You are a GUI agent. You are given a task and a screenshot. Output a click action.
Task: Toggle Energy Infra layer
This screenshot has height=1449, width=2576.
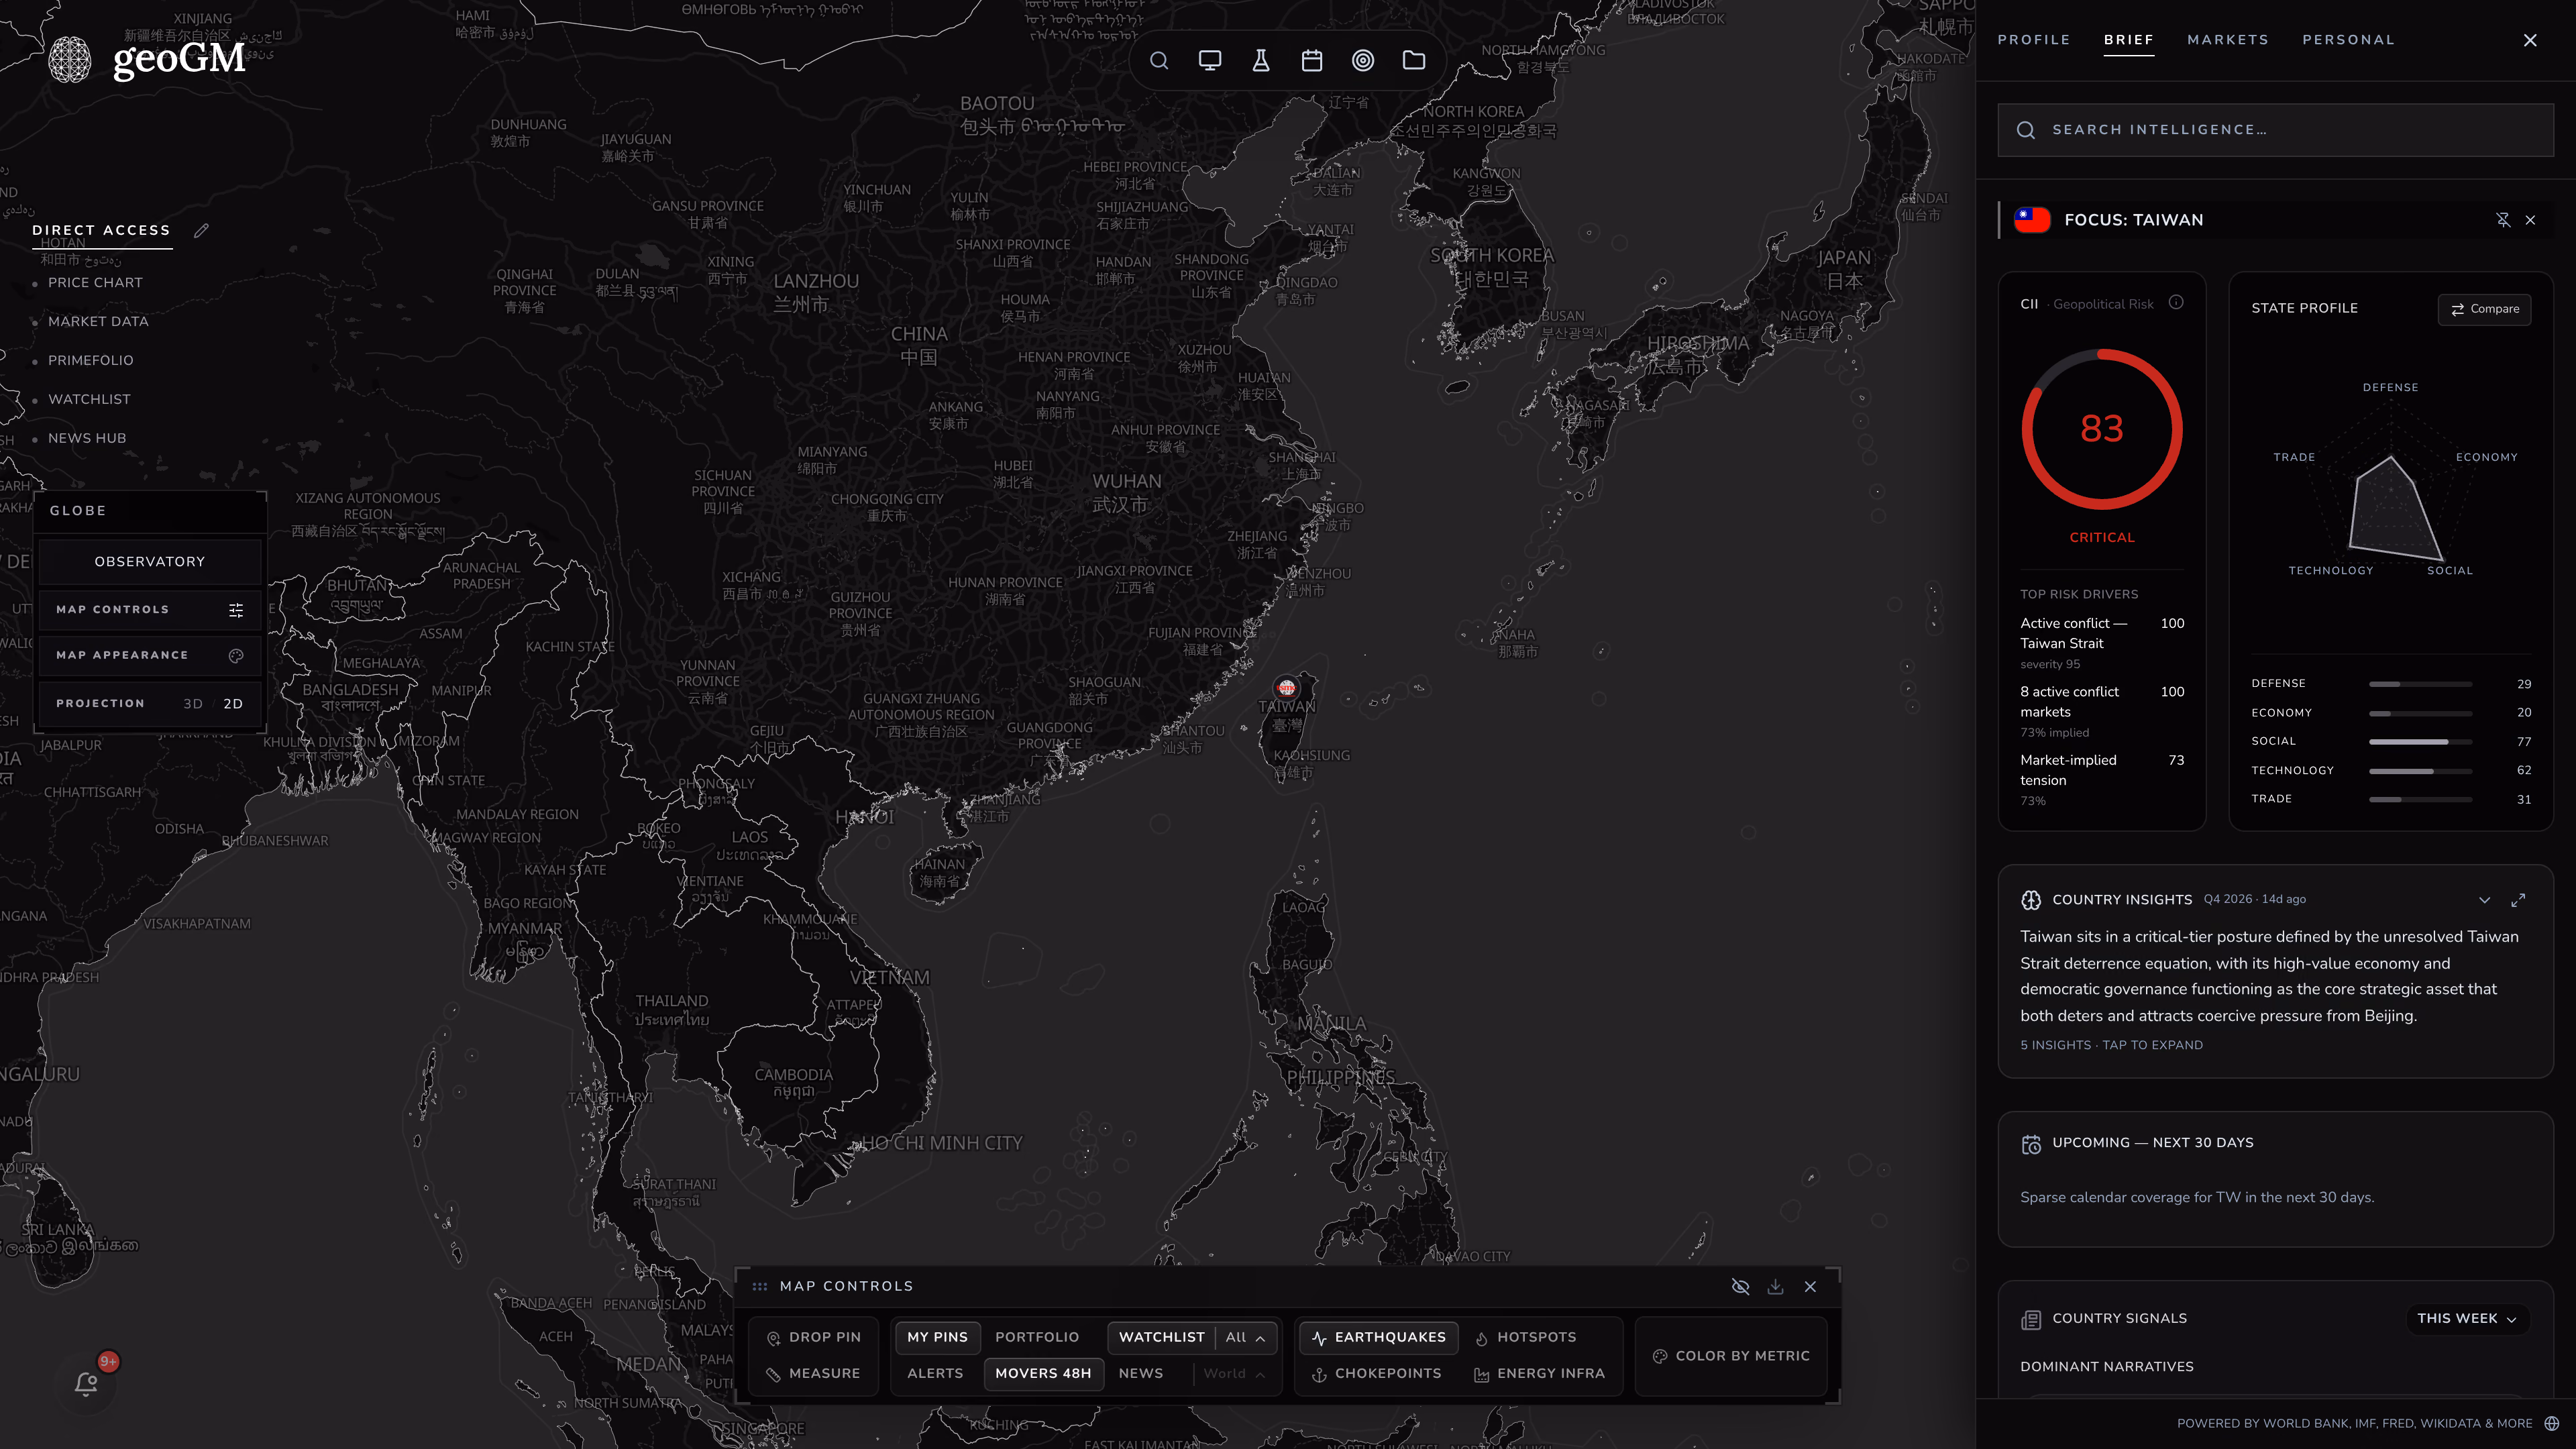point(1539,1374)
